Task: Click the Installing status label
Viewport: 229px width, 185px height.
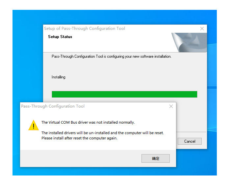Action: click(59, 77)
